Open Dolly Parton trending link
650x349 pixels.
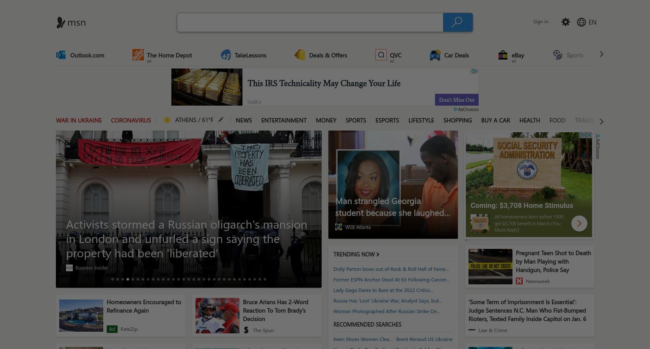point(391,269)
